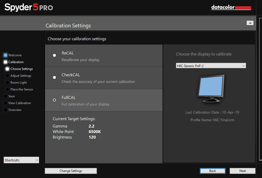Click the White Point value 6500K
Image resolution: width=262 pixels, height=178 pixels.
point(95,132)
